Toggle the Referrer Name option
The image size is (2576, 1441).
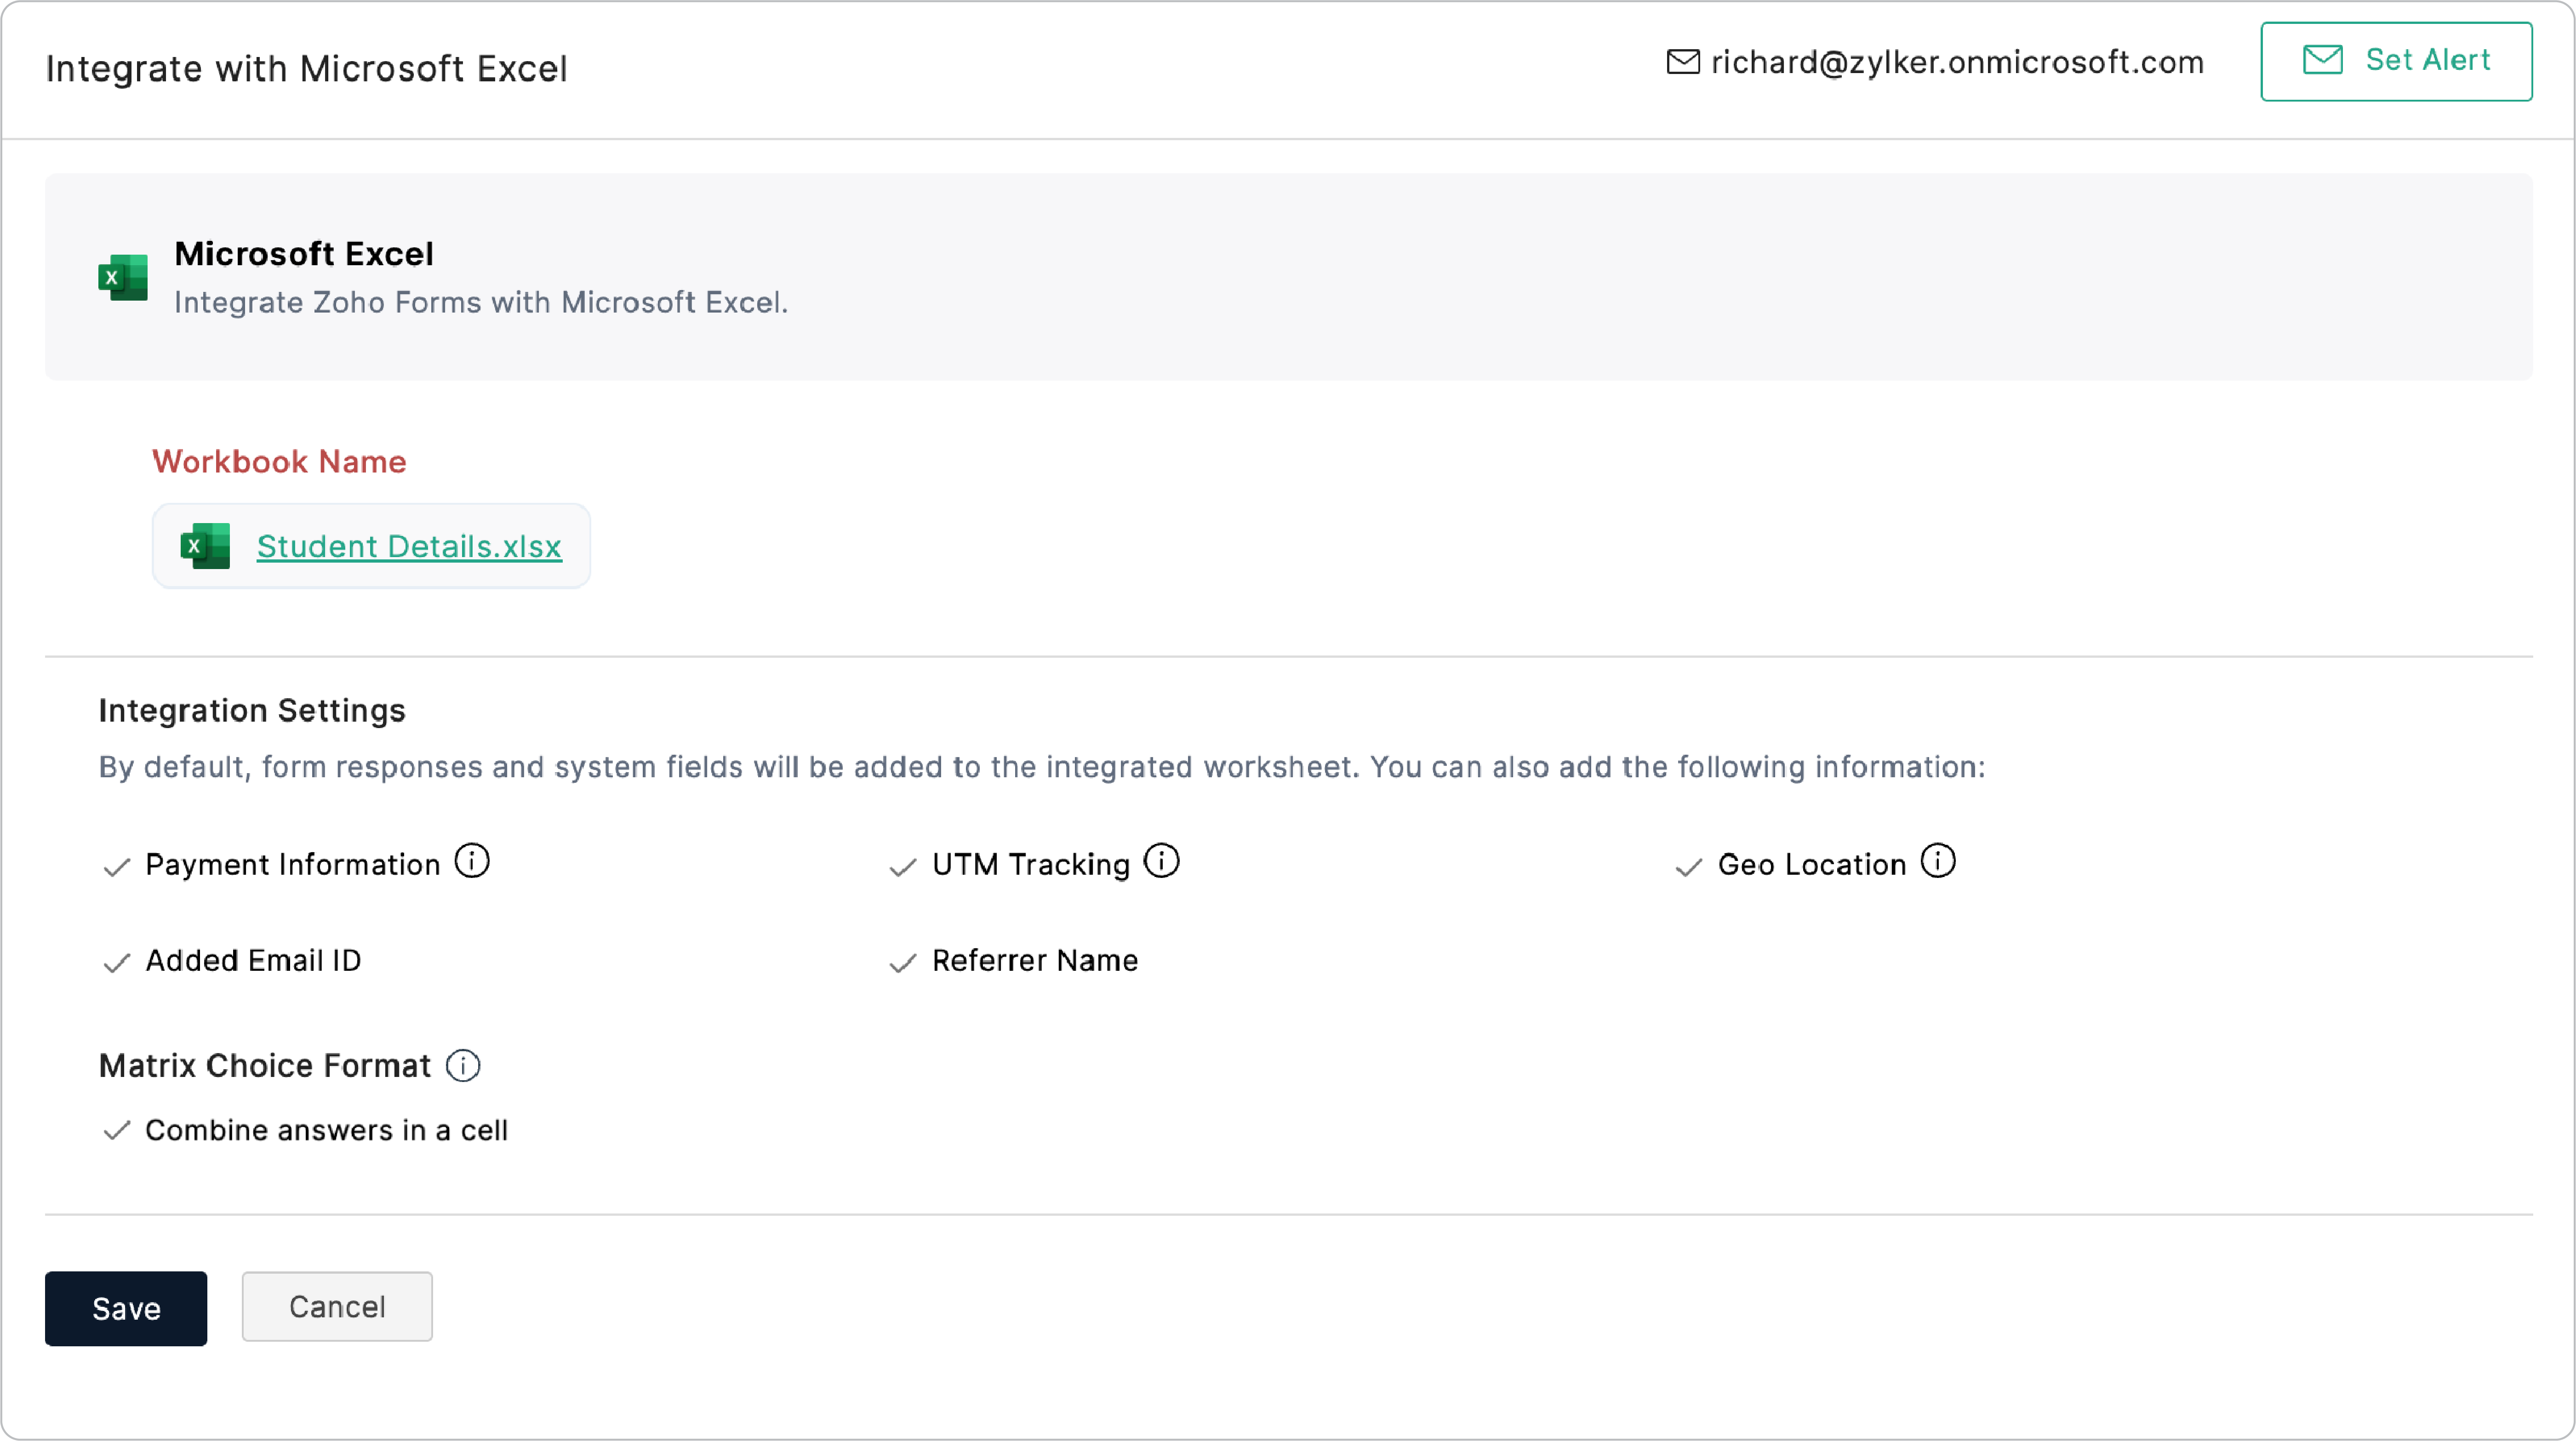902,962
